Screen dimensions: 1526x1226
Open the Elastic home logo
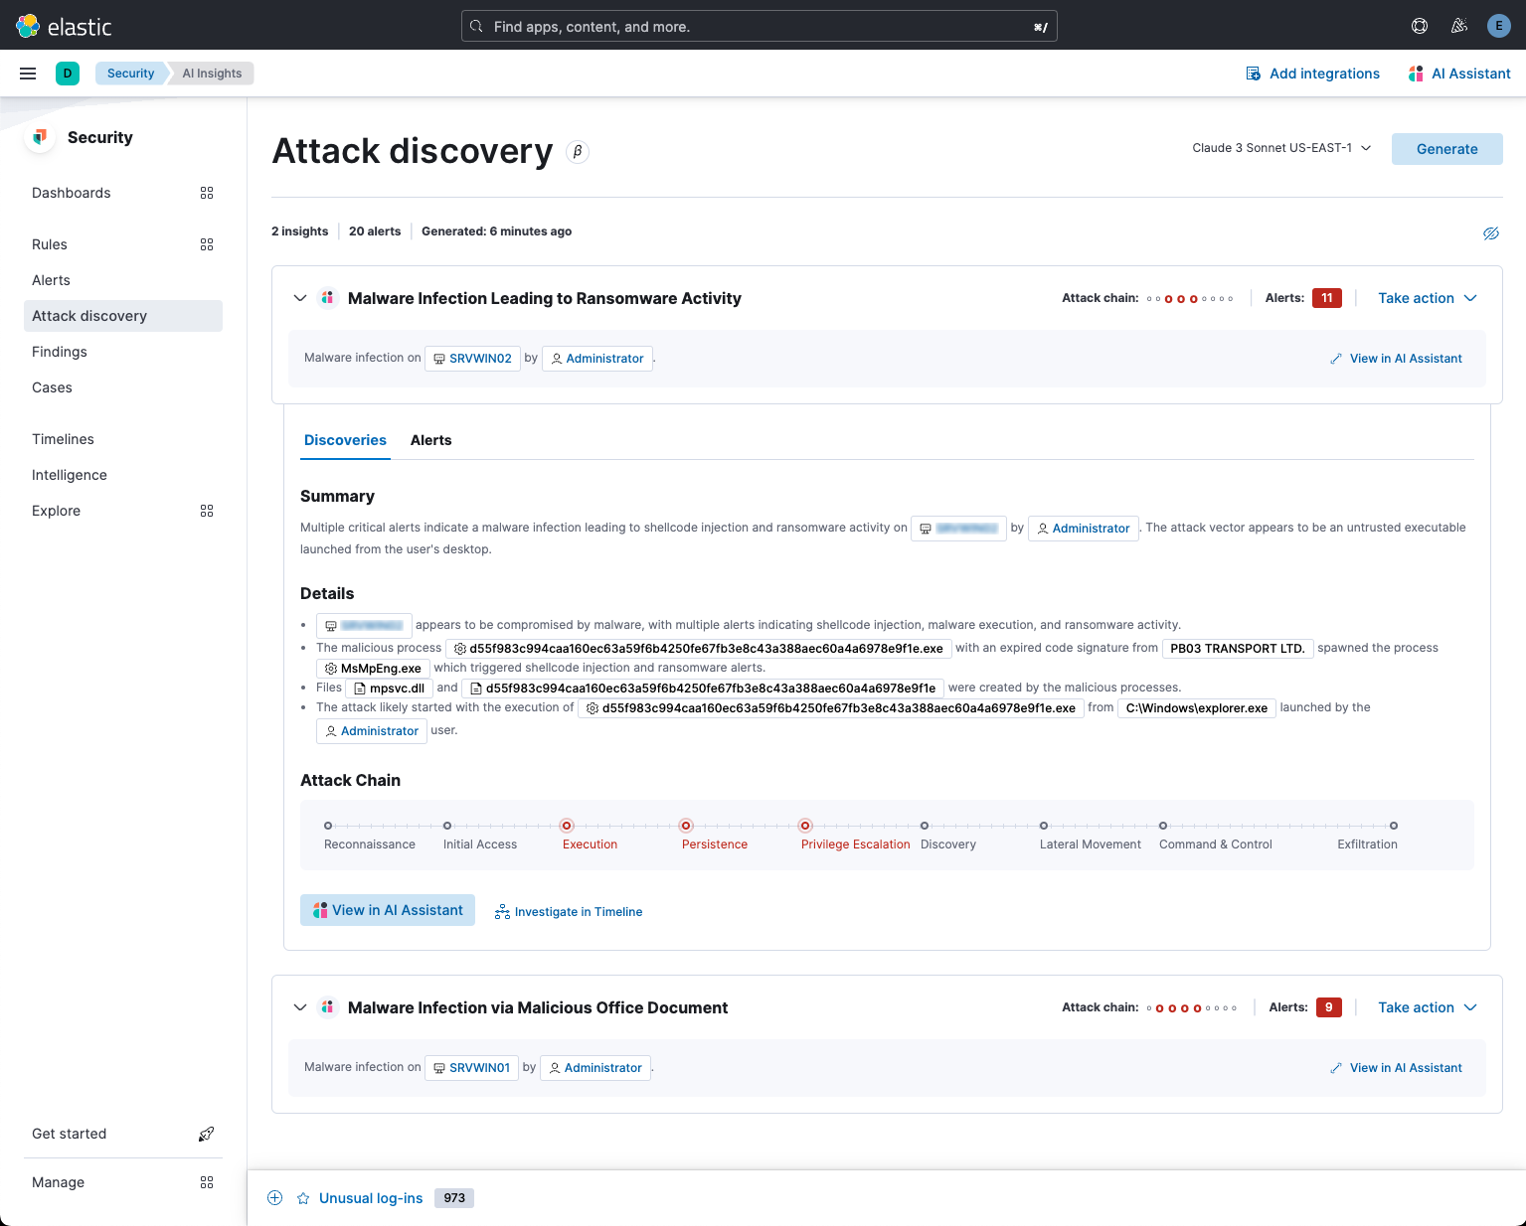pos(64,27)
